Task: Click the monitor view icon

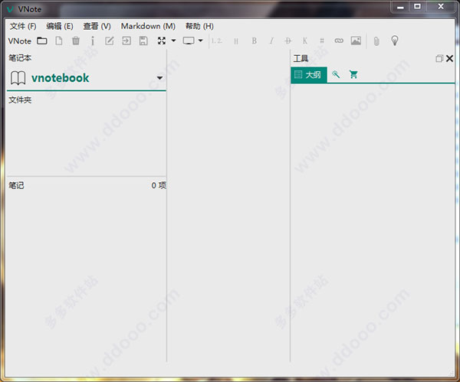Action: (189, 41)
